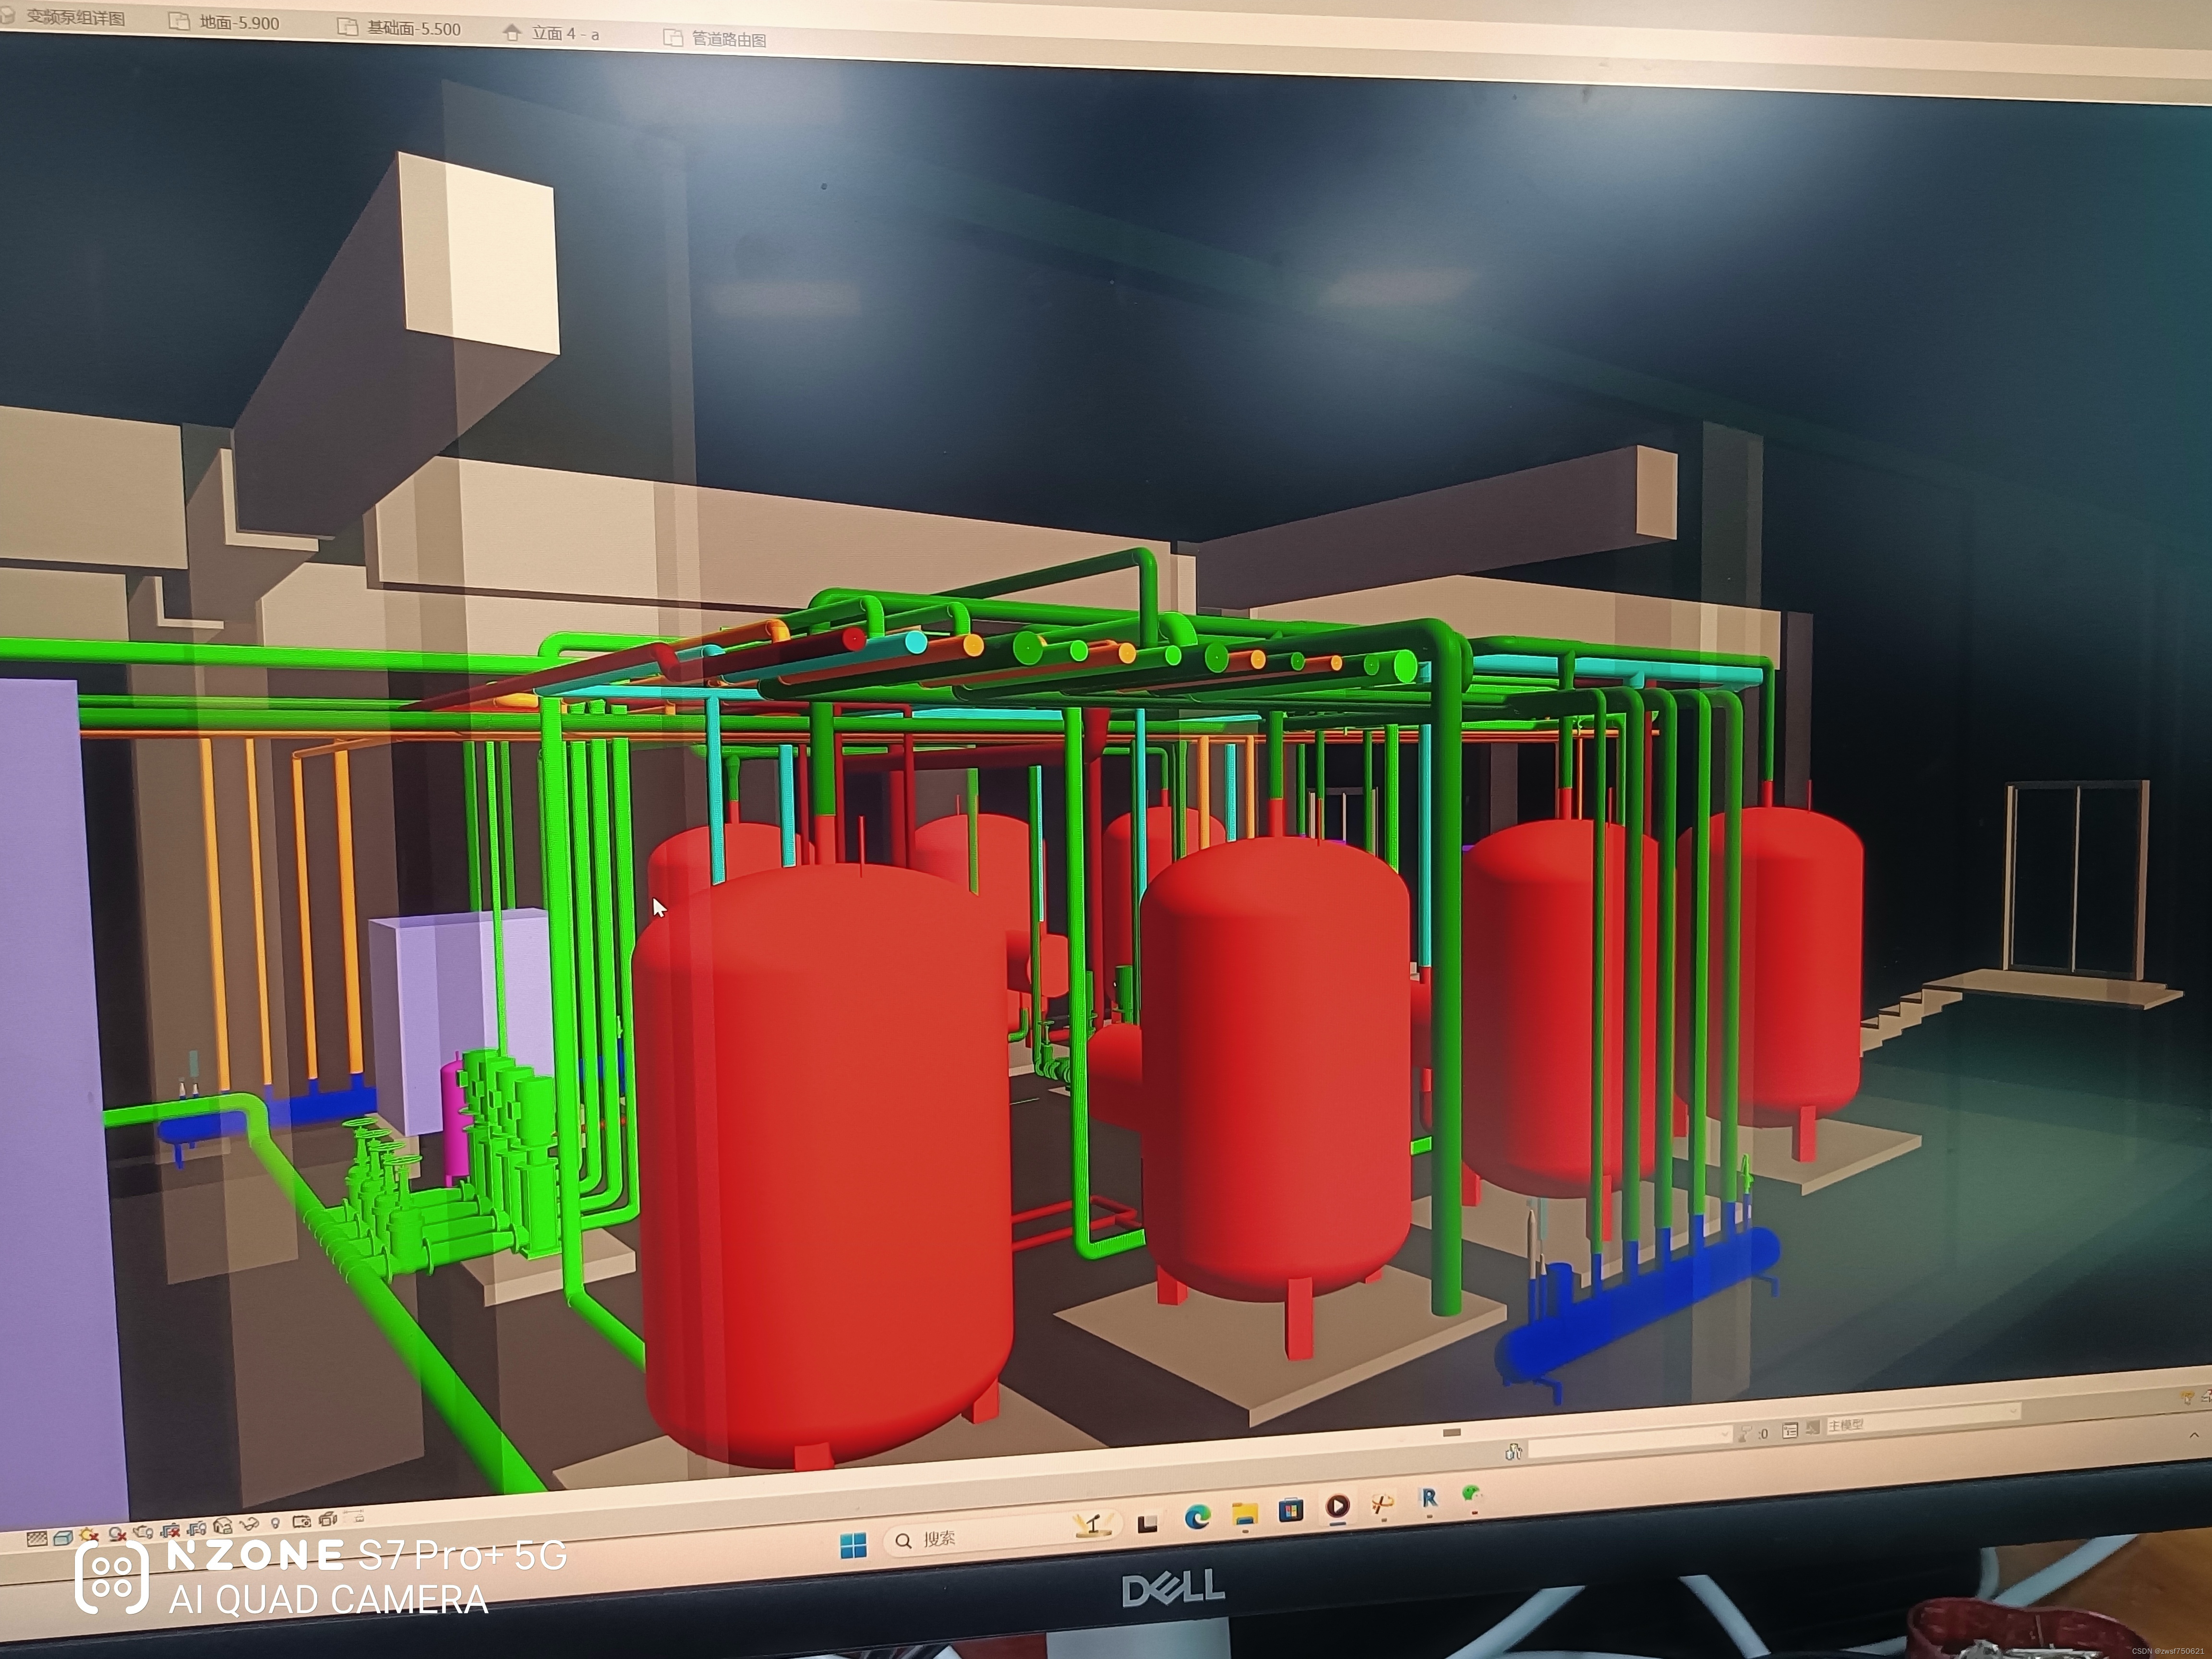The width and height of the screenshot is (2212, 1659).
Task: Click the Windows Start button
Action: point(853,1546)
